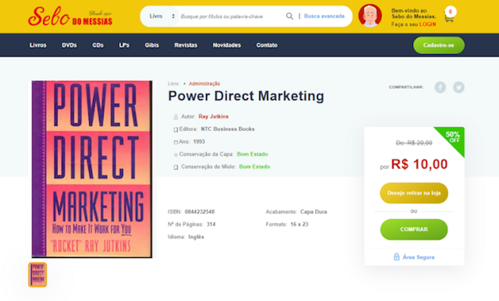Image resolution: width=499 pixels, height=301 pixels.
Task: Click the 50% OFF corner badge
Action: pos(452,139)
